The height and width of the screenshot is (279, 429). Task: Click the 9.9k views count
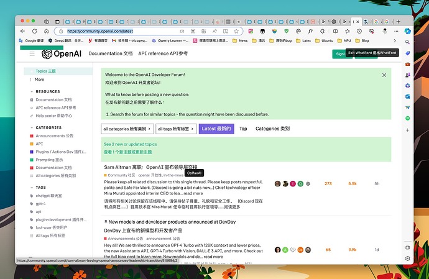[353, 250]
